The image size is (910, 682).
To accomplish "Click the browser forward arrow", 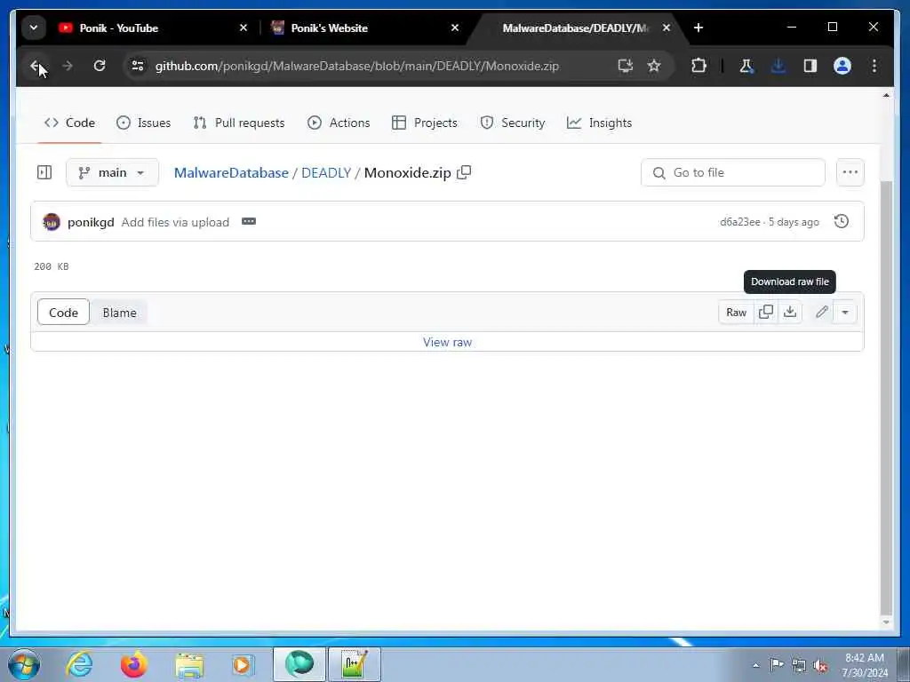I will coord(68,66).
